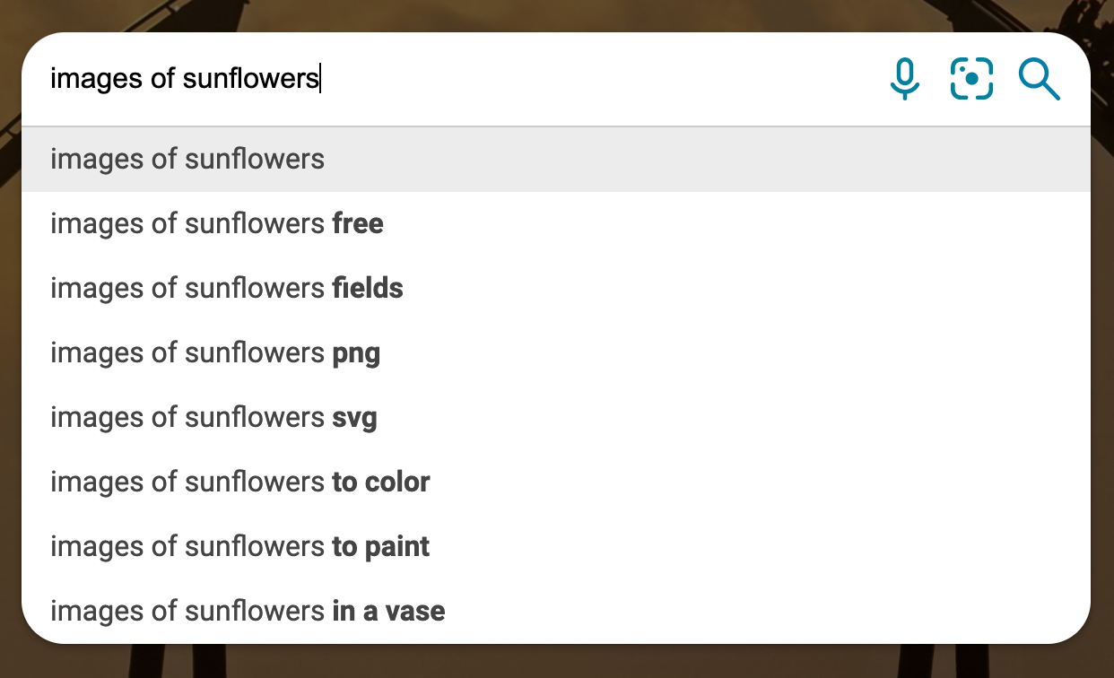Choose the 'images of sunflowers free' suggestion
Image resolution: width=1114 pixels, height=678 pixels.
click(217, 223)
